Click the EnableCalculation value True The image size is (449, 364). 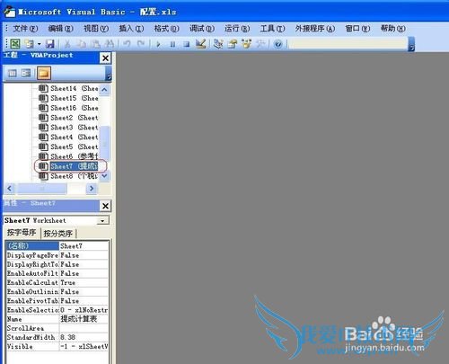click(84, 282)
